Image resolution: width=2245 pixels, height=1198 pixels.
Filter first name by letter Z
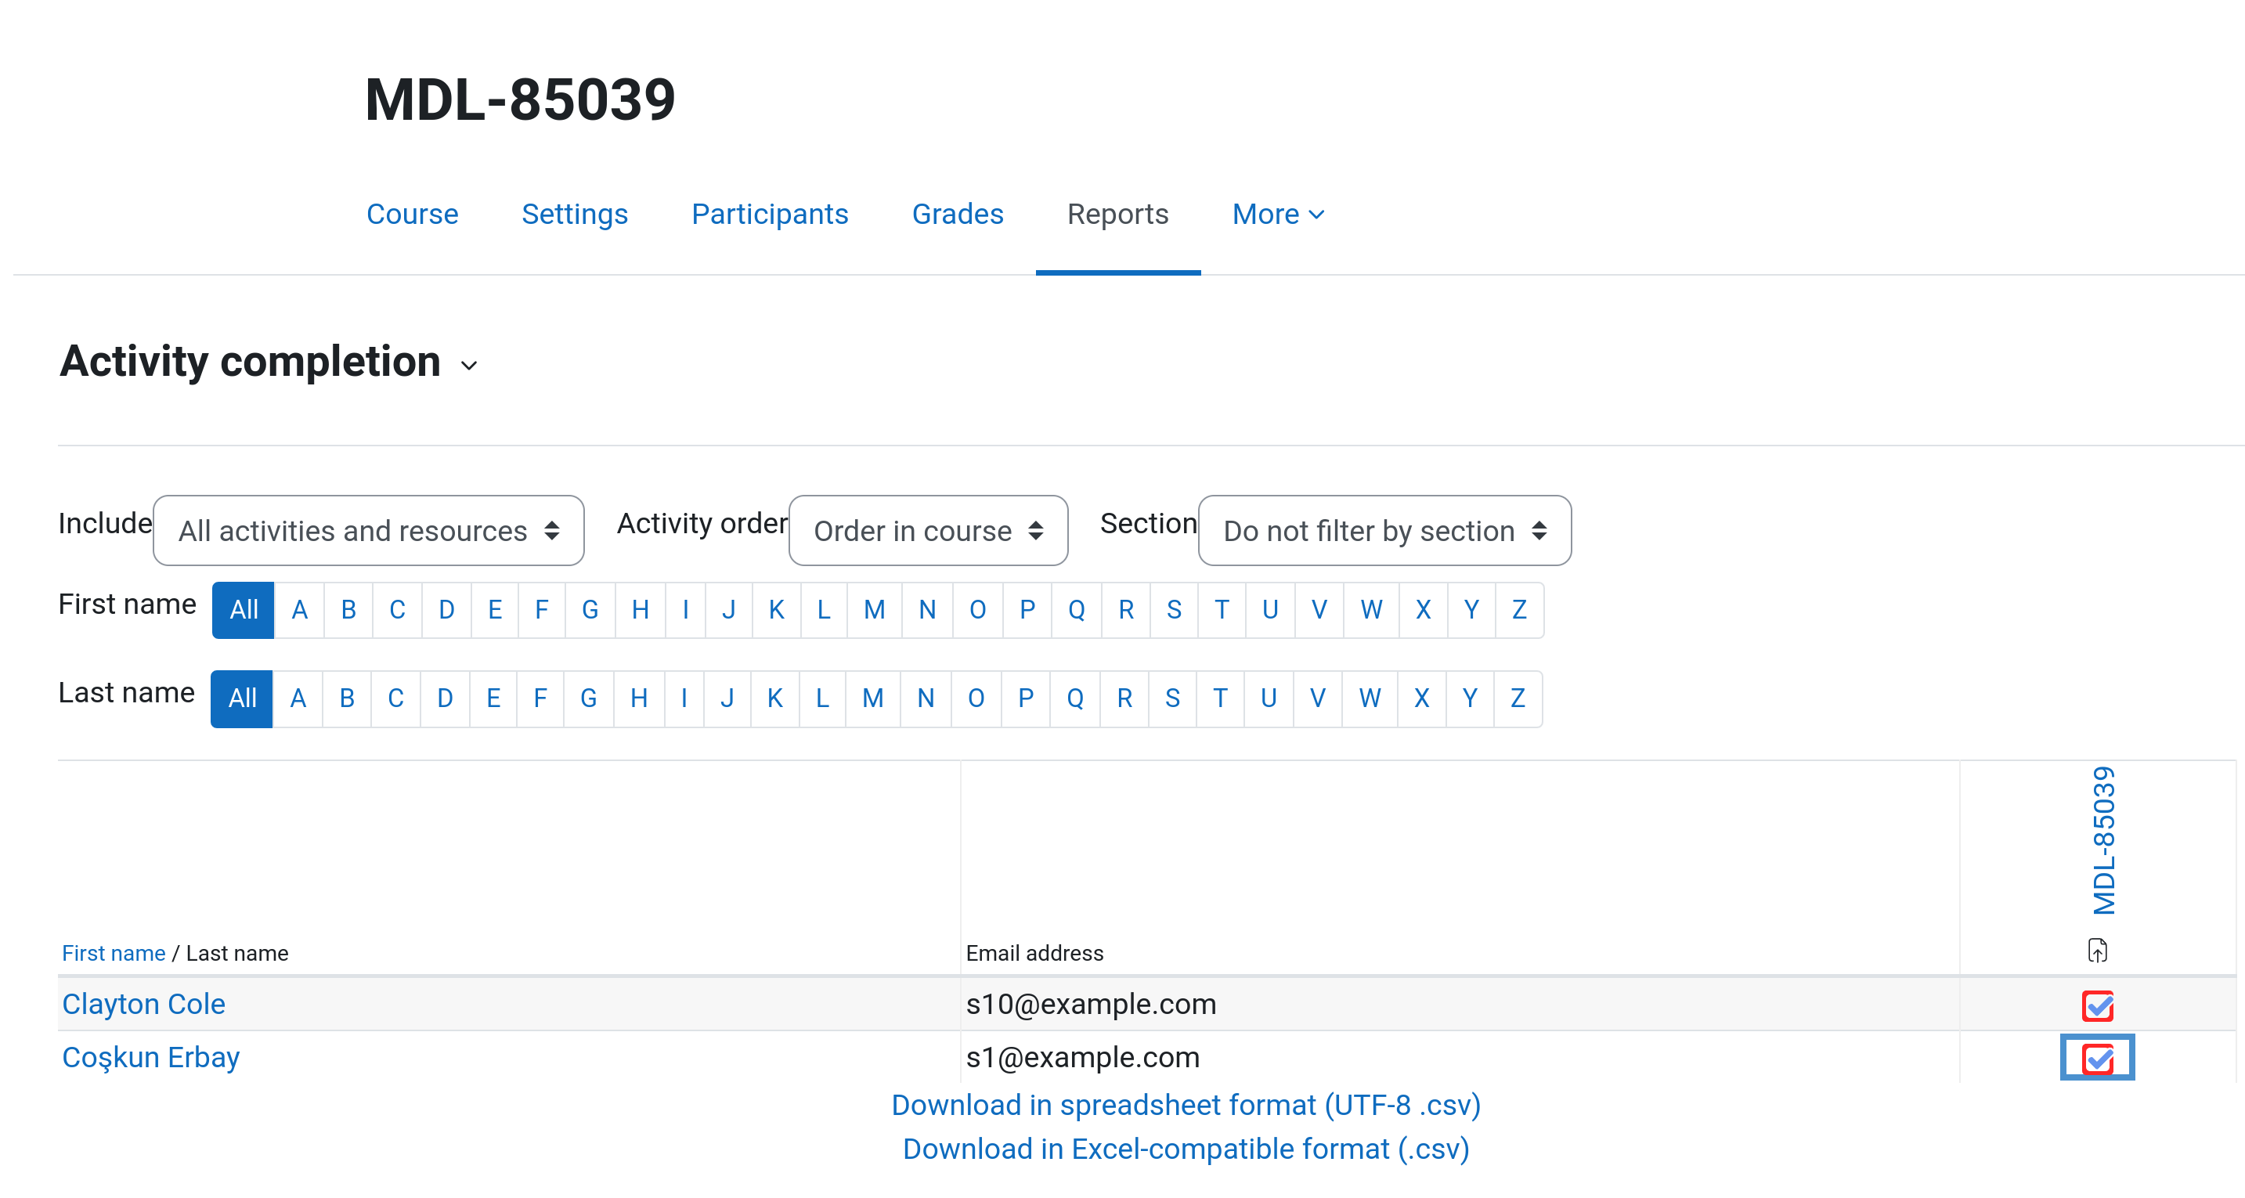pos(1519,610)
